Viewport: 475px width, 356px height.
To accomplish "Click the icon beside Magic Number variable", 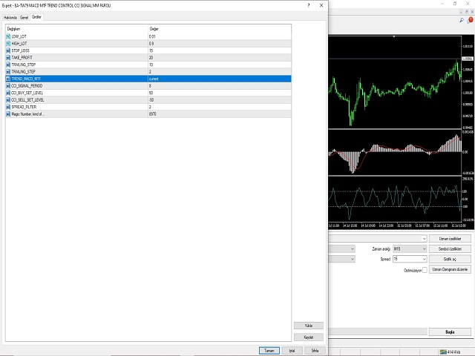I will (x=8, y=114).
